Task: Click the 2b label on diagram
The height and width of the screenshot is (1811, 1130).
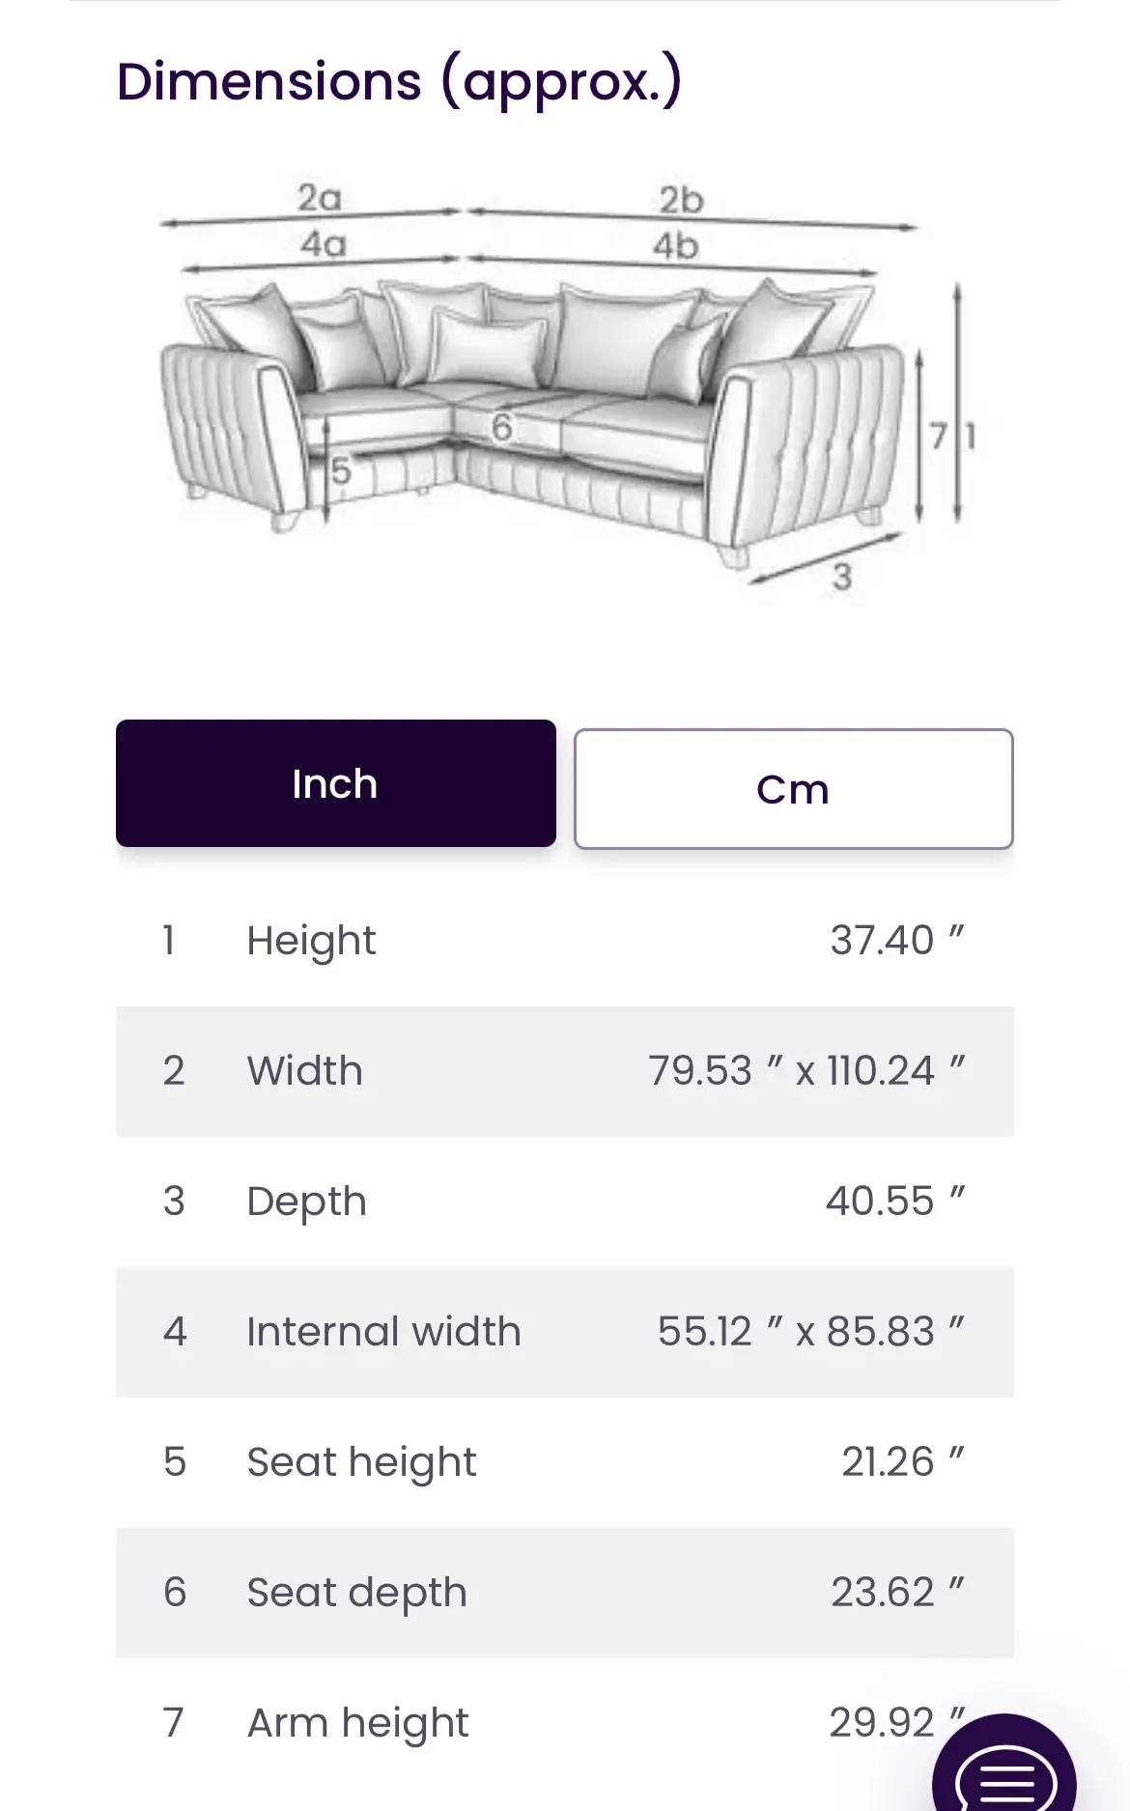Action: click(x=682, y=200)
